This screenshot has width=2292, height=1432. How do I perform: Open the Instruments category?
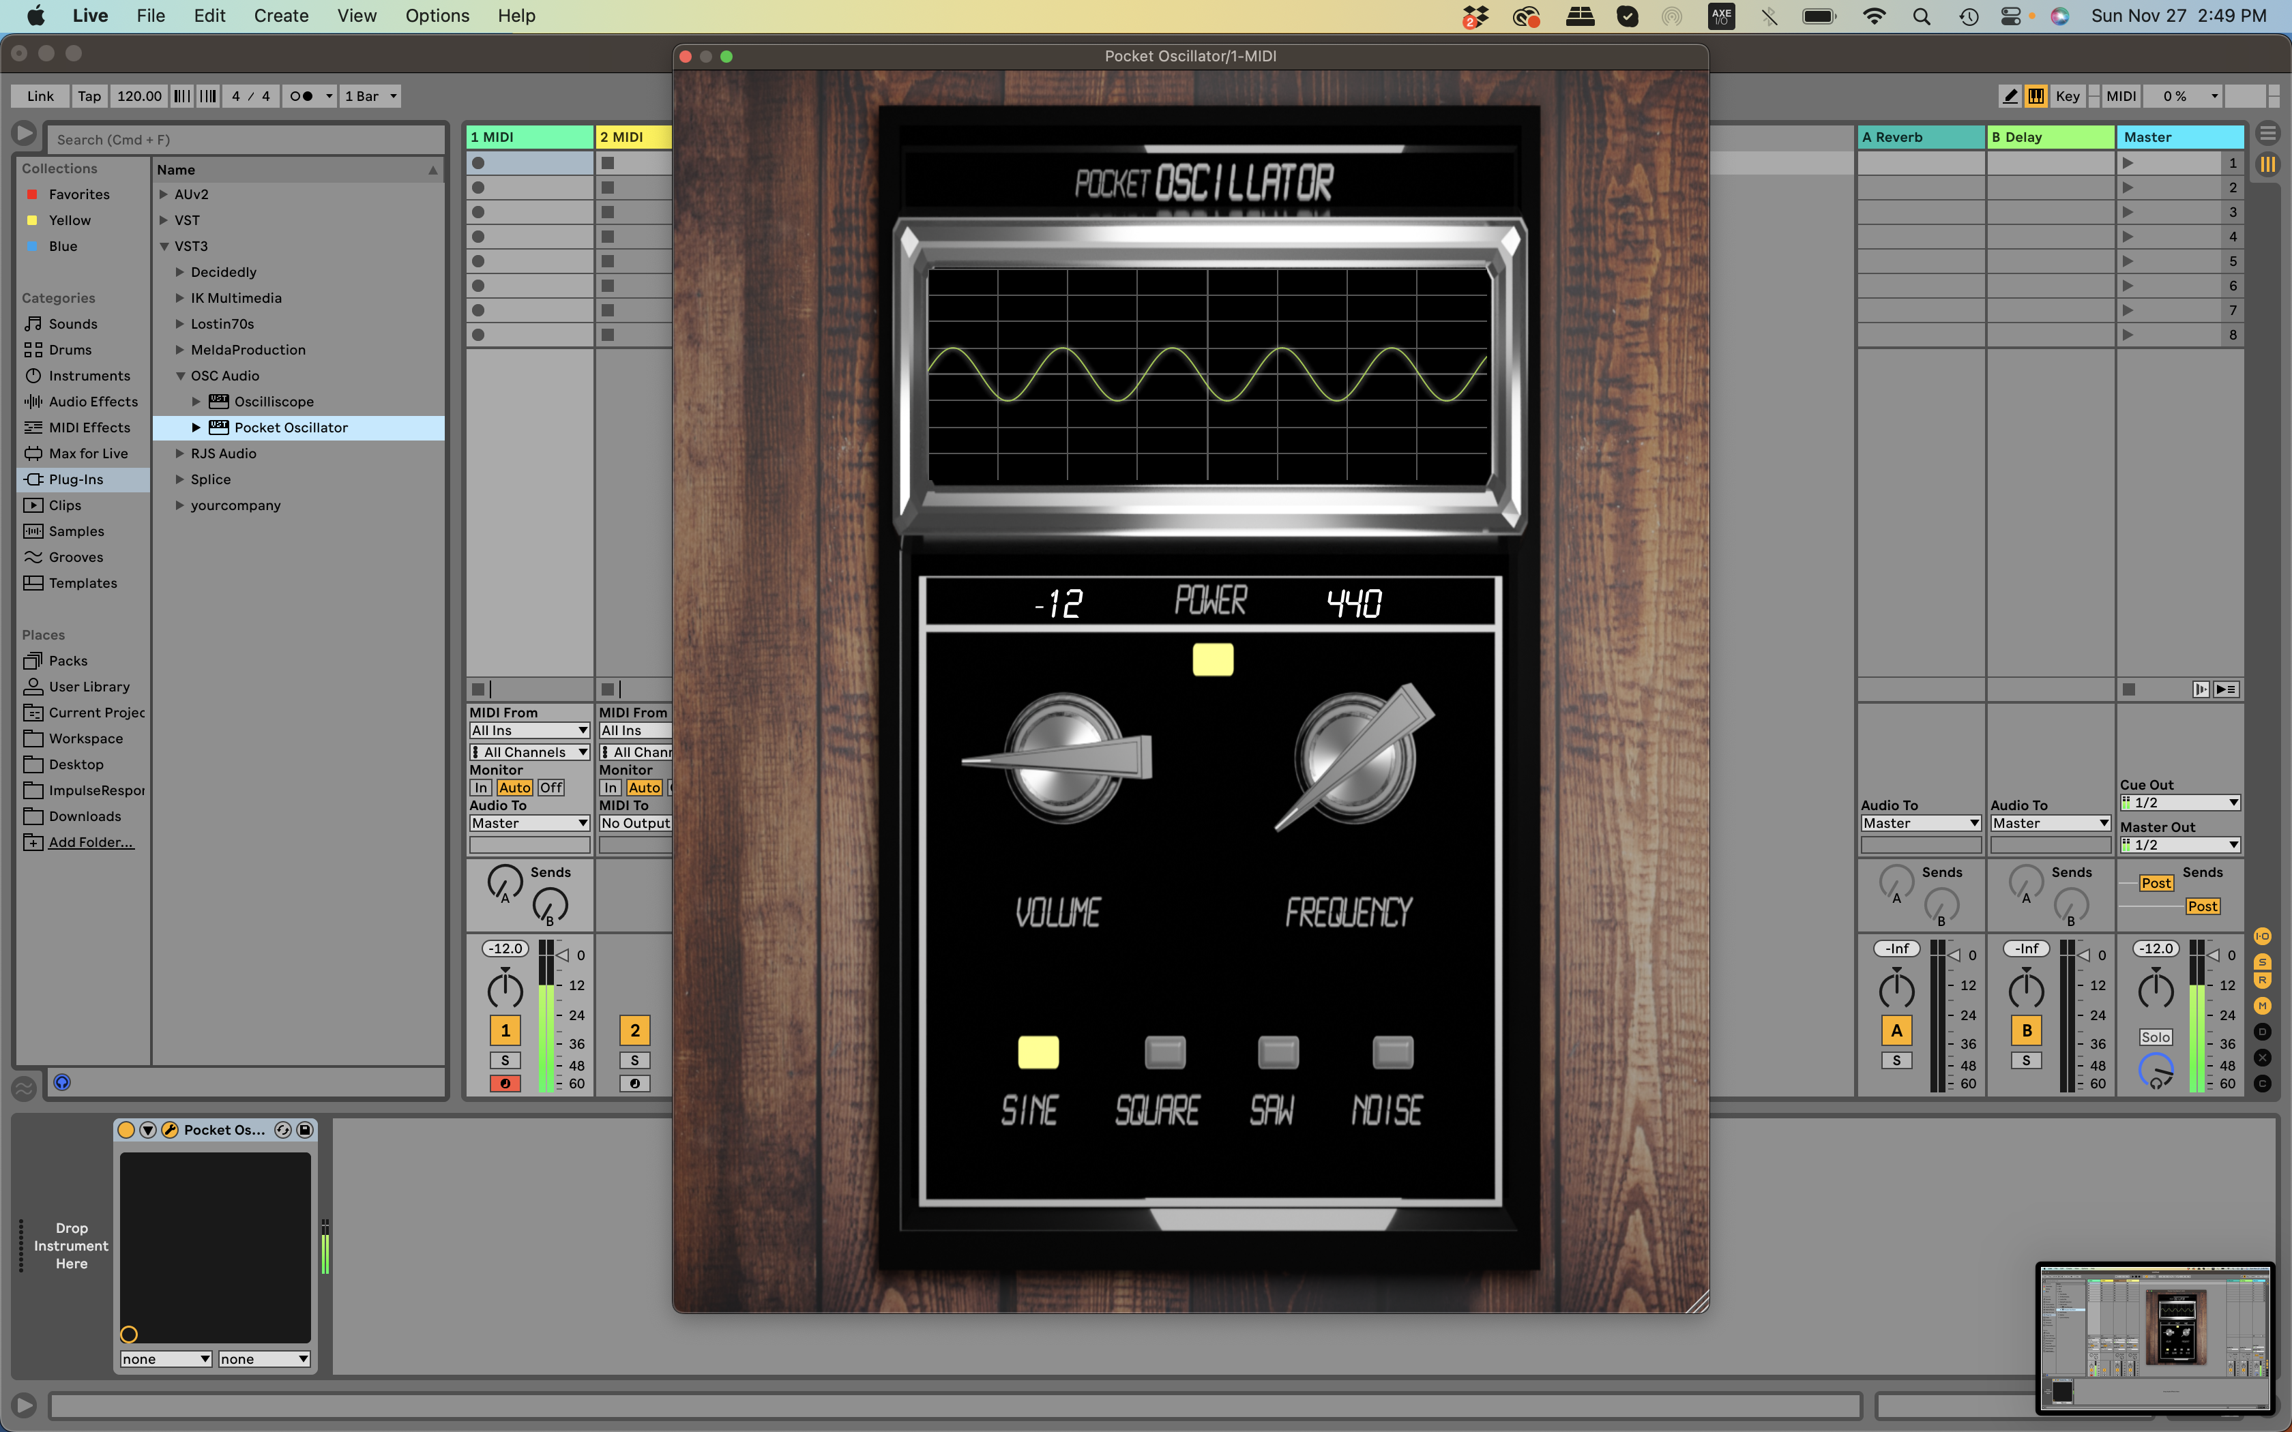[89, 376]
